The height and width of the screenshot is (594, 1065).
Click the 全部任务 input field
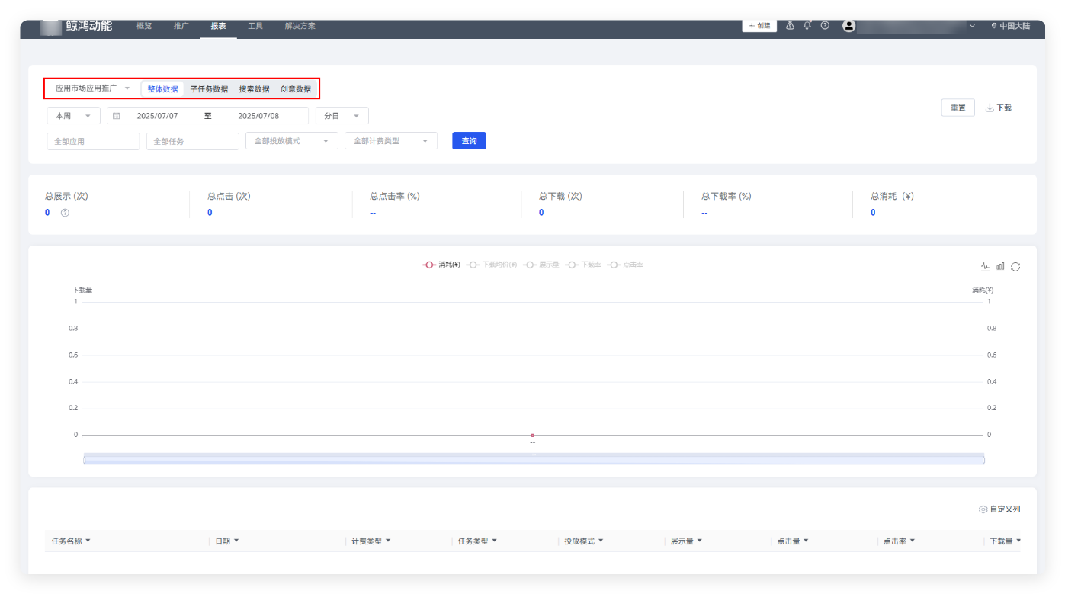[x=193, y=141]
